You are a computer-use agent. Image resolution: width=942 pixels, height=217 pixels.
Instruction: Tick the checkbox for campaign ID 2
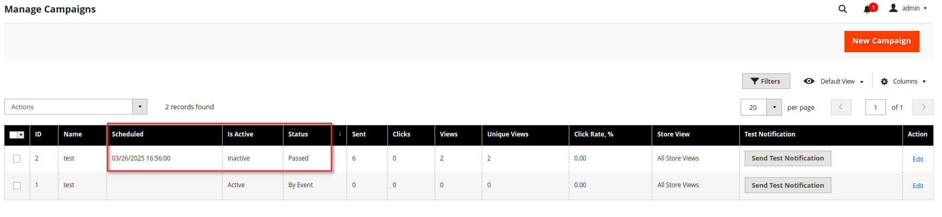17,158
